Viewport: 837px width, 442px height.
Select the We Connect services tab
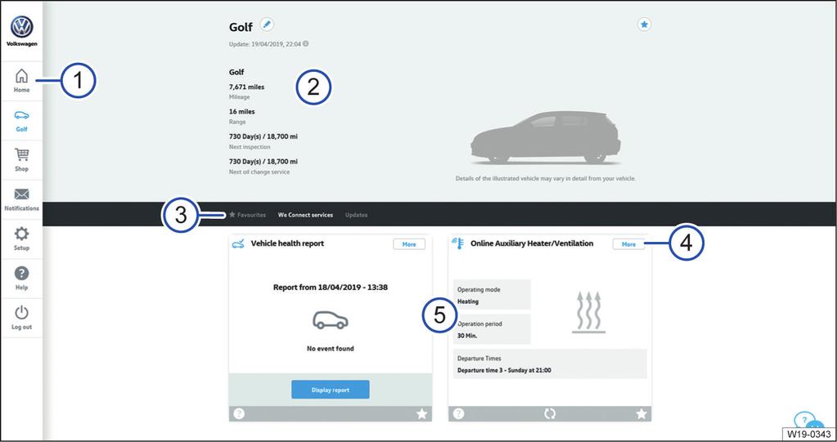point(305,215)
